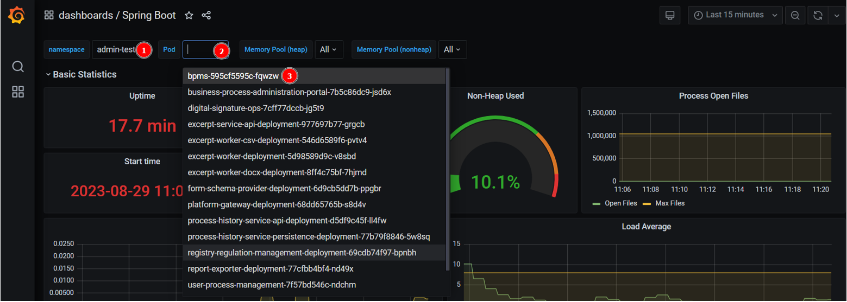
Task: Click the 10.1% gauge value
Action: [x=495, y=182]
